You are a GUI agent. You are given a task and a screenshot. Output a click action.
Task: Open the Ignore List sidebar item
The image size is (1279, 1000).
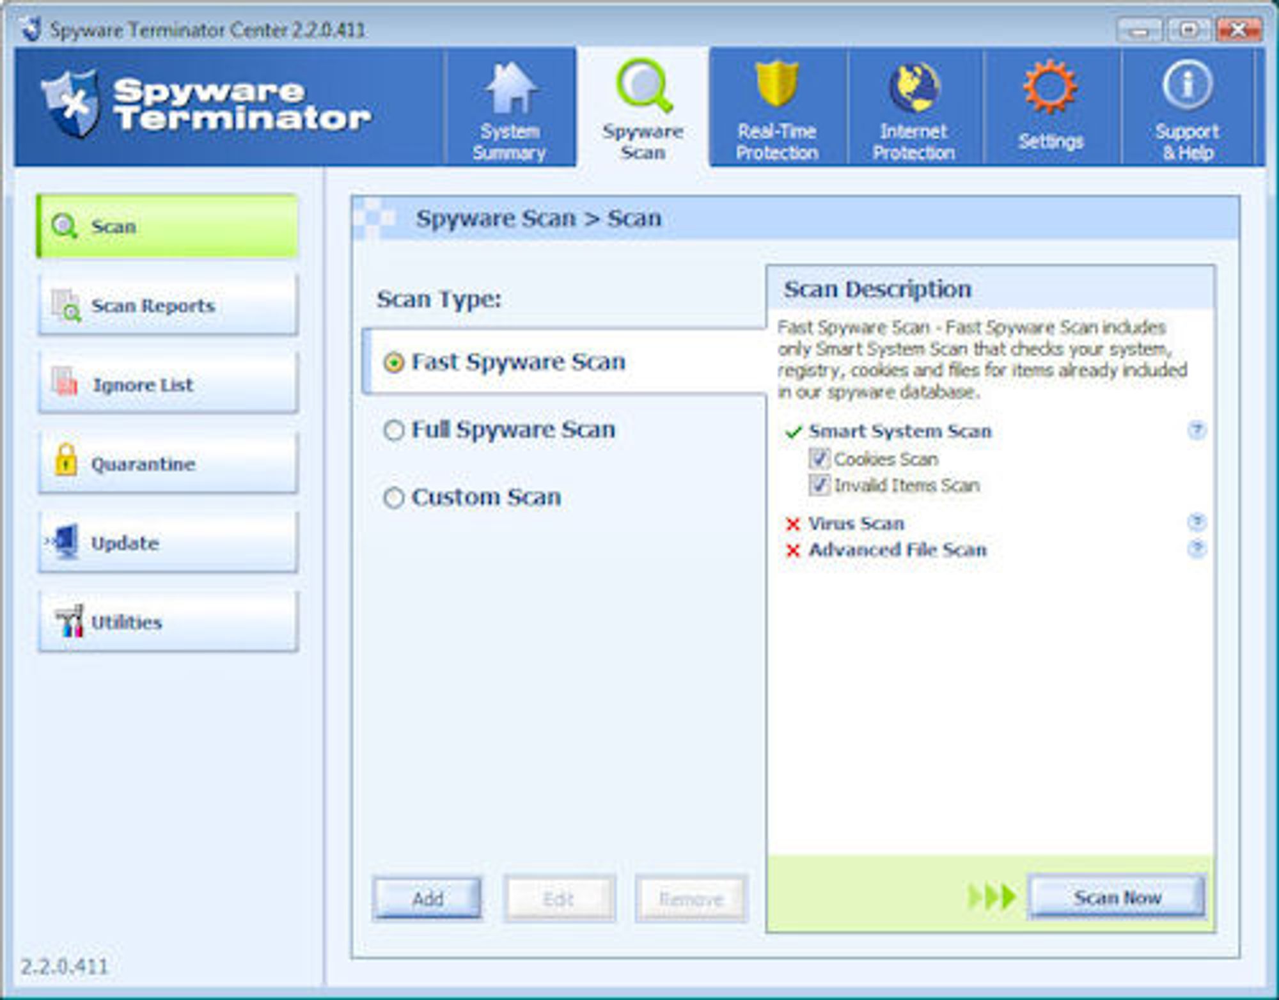[168, 384]
